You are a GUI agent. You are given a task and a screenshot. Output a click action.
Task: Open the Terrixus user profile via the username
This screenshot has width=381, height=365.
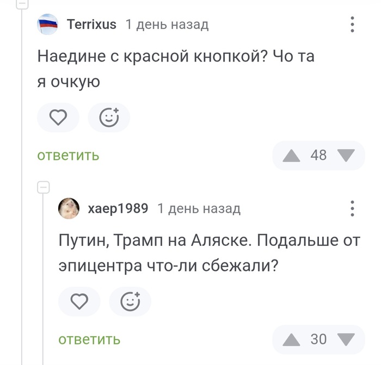[x=91, y=24]
